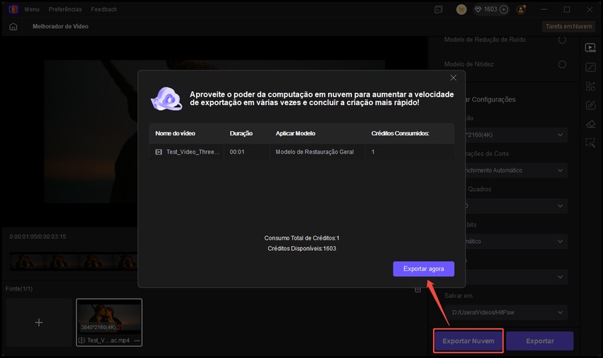This screenshot has width=603, height=358.
Task: Open the grid plus sidebar tool icon
Action: pyautogui.click(x=590, y=86)
